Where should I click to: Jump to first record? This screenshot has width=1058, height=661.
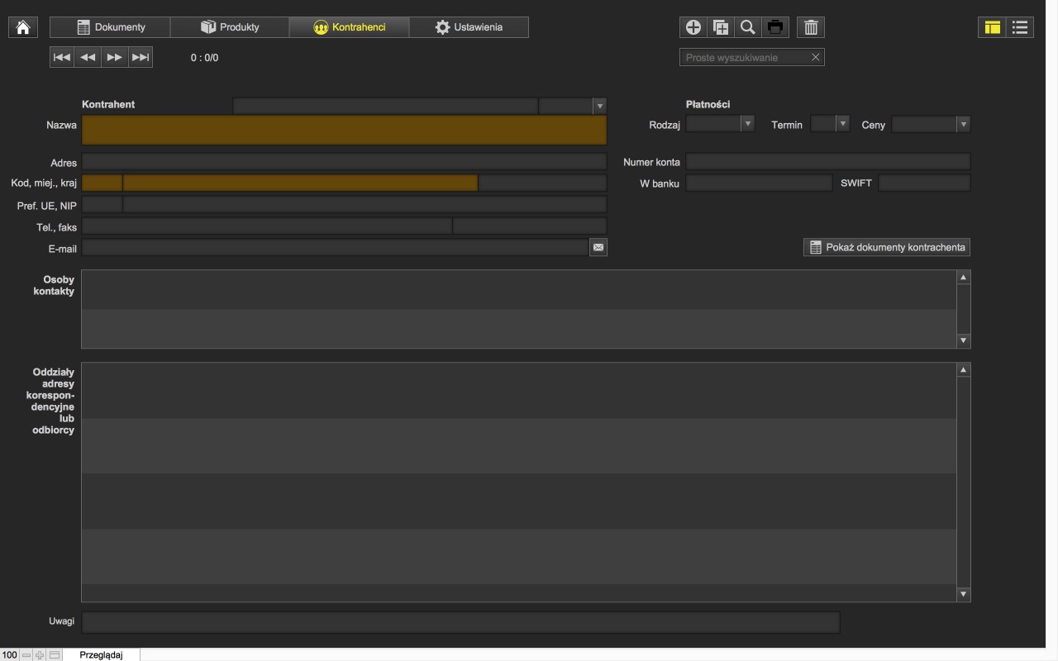pyautogui.click(x=62, y=57)
